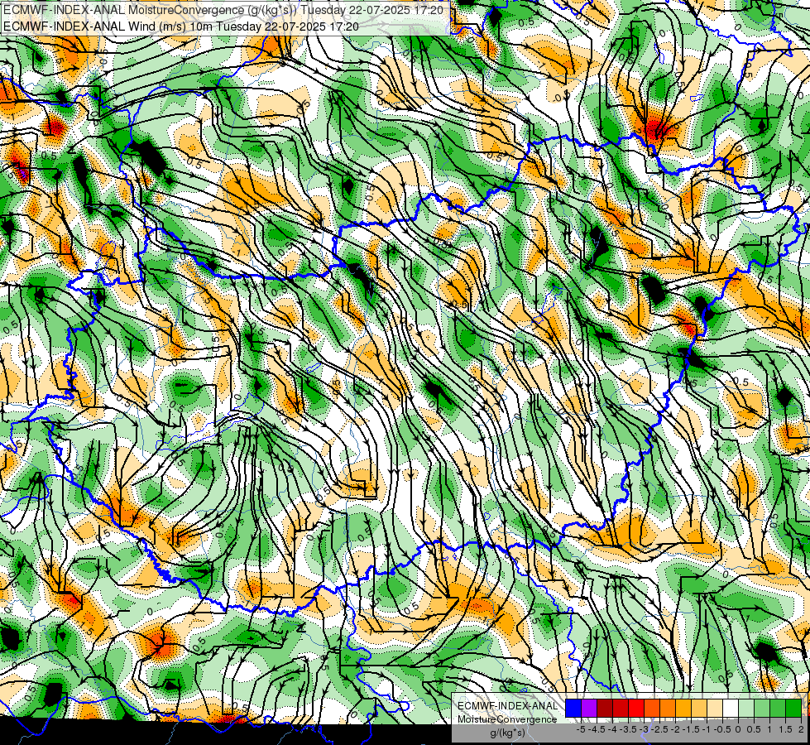Click the -4.5 tick label on the legend
The image size is (810, 745).
coord(597,729)
